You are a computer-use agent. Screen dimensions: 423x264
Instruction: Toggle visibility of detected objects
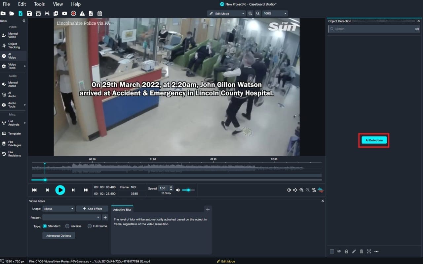click(x=339, y=251)
